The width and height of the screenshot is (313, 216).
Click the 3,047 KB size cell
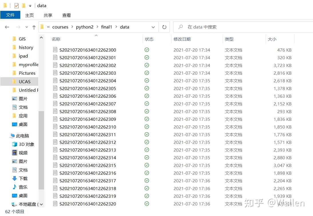point(282,166)
